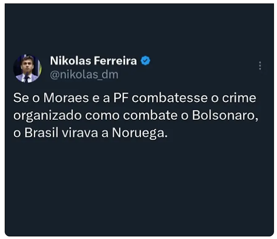Image resolution: width=277 pixels, height=239 pixels.
Task: Click the blue verified checkmark badge
Action: (145, 61)
